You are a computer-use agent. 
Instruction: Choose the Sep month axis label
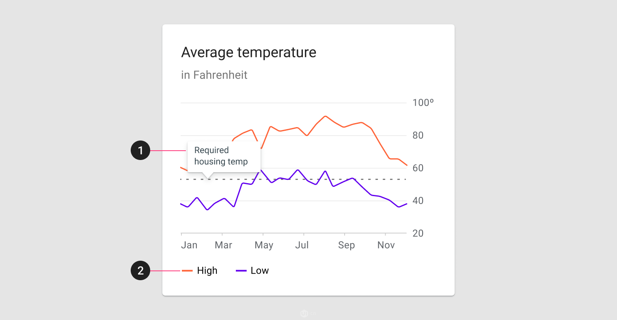(x=346, y=245)
